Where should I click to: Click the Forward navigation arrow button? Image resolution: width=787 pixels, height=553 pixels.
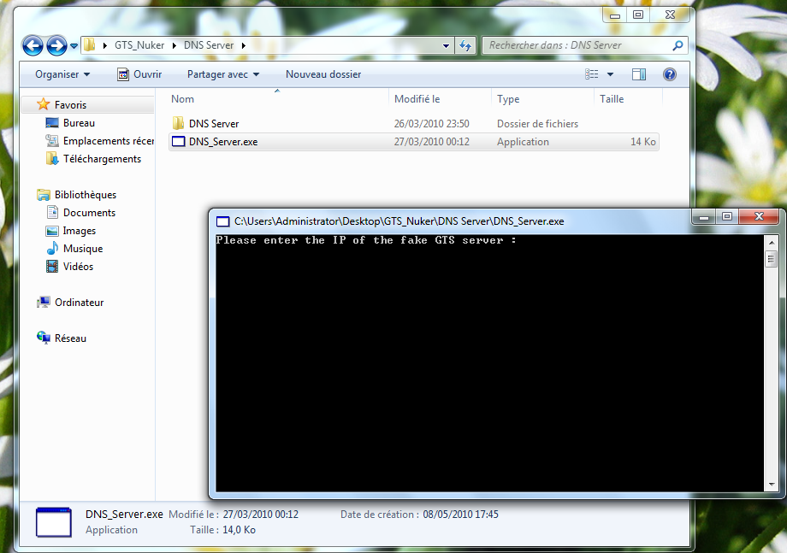(x=56, y=46)
